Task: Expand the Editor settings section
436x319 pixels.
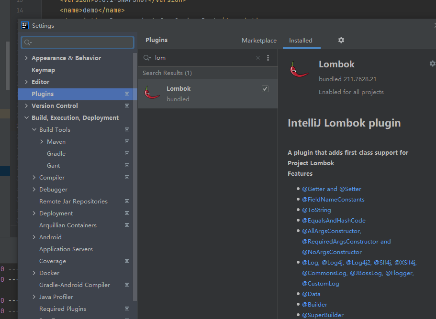Action: (x=26, y=82)
